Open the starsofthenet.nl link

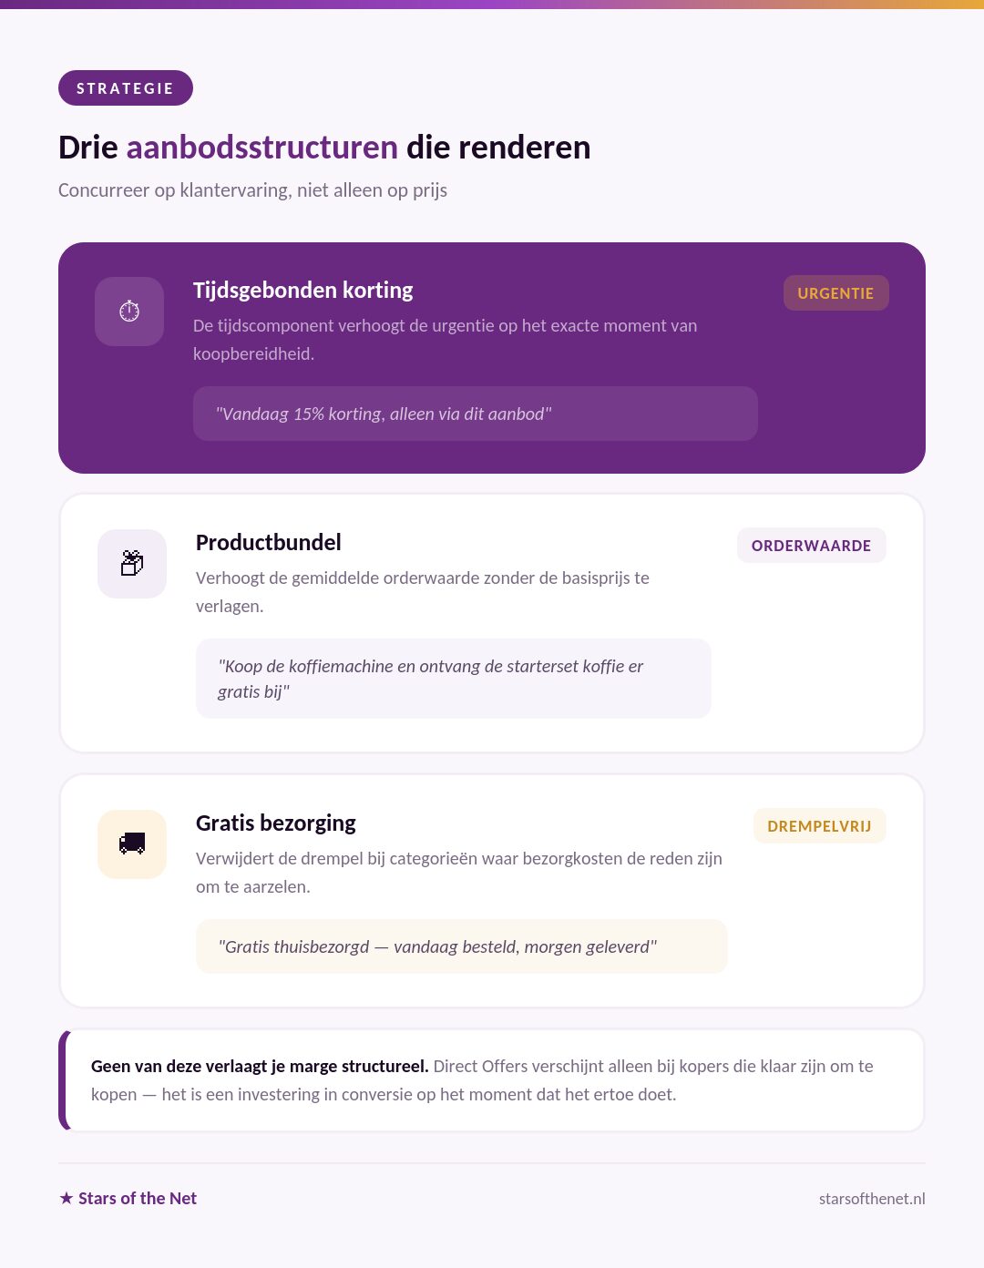872,1199
